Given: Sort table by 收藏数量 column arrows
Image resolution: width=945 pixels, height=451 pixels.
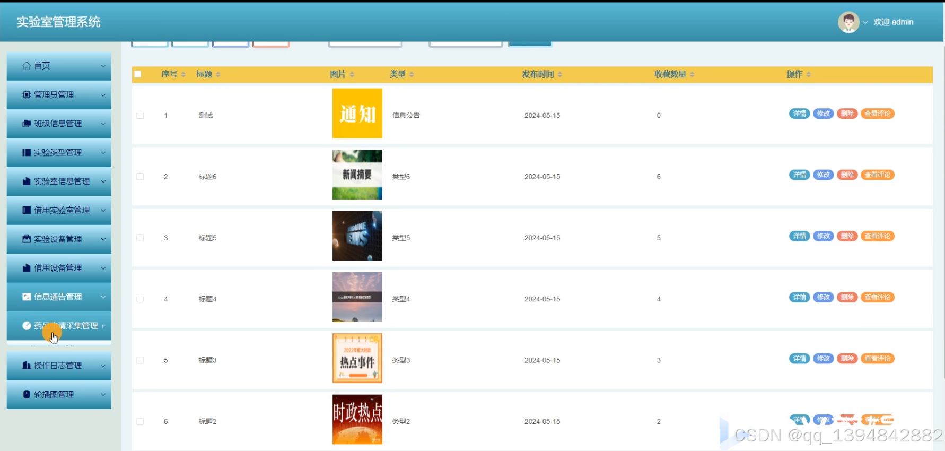Looking at the screenshot, I should click(x=692, y=75).
